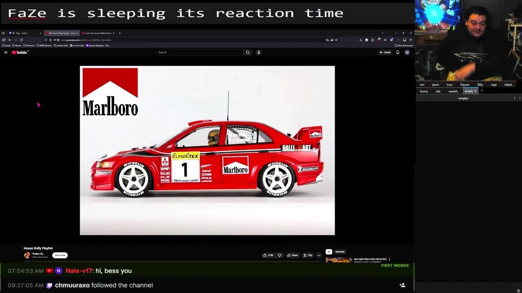Select the Watched filter chip
Viewport: 522px width, 293px height.
click(x=340, y=252)
